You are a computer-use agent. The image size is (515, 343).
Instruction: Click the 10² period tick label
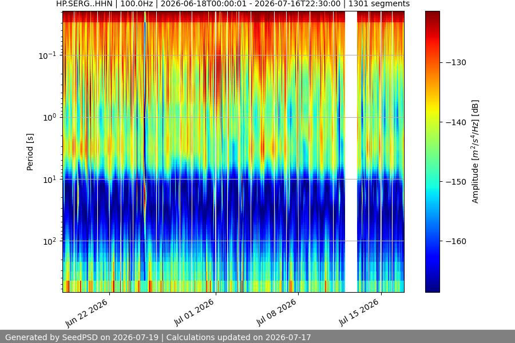tap(49, 241)
